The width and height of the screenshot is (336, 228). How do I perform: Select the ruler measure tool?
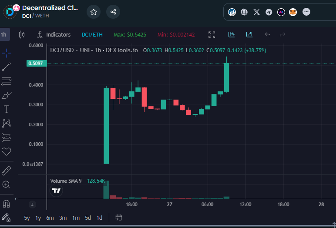point(7,171)
